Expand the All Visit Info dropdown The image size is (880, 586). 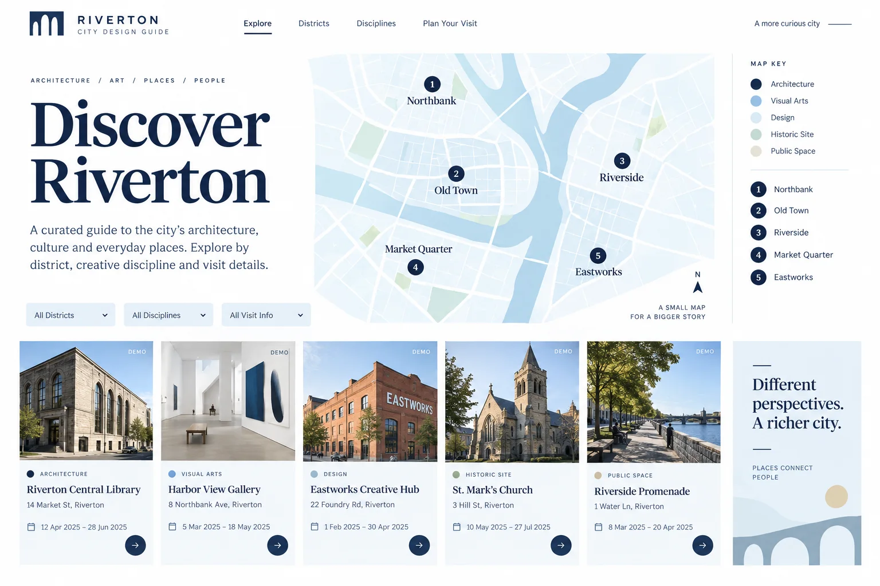click(266, 315)
